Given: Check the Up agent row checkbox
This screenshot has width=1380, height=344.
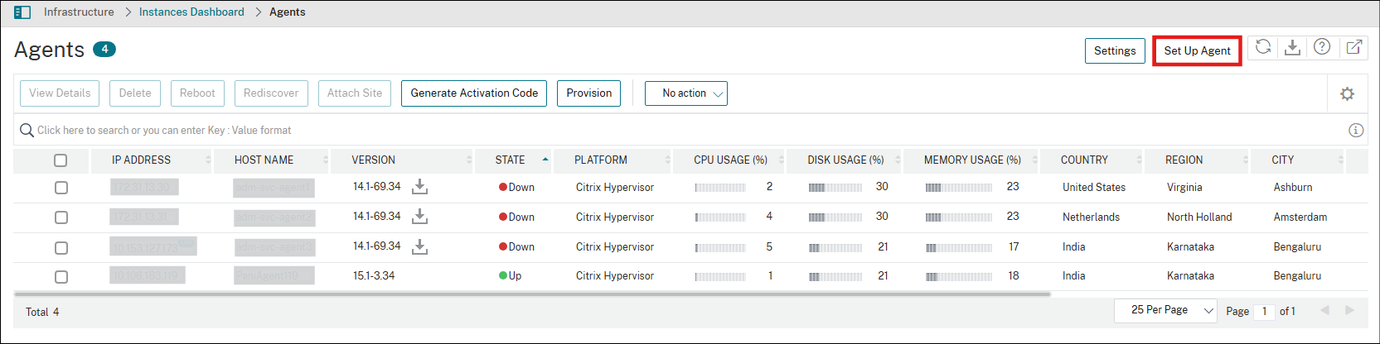Looking at the screenshot, I should pyautogui.click(x=61, y=276).
